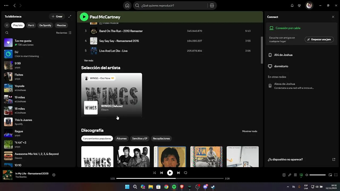Skip to next track
Viewport: 340px width, 191px height.
178,173
